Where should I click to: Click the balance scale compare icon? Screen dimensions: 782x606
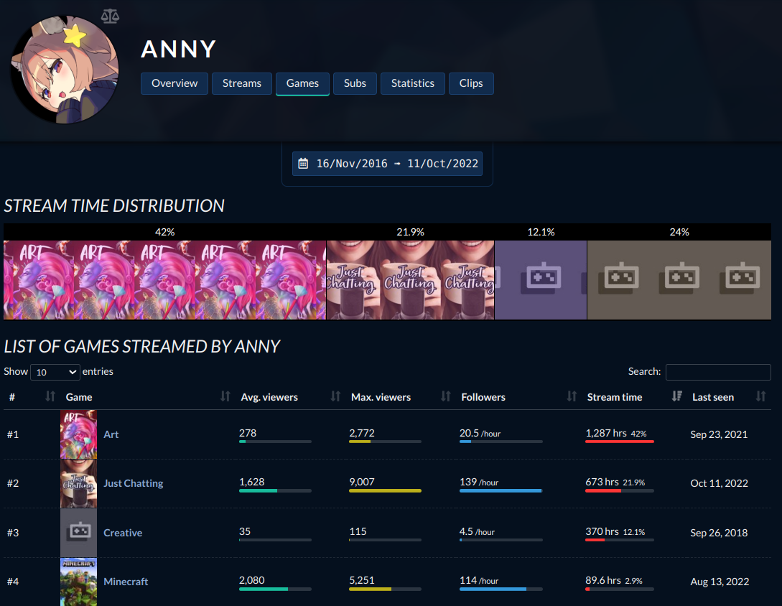coord(110,16)
